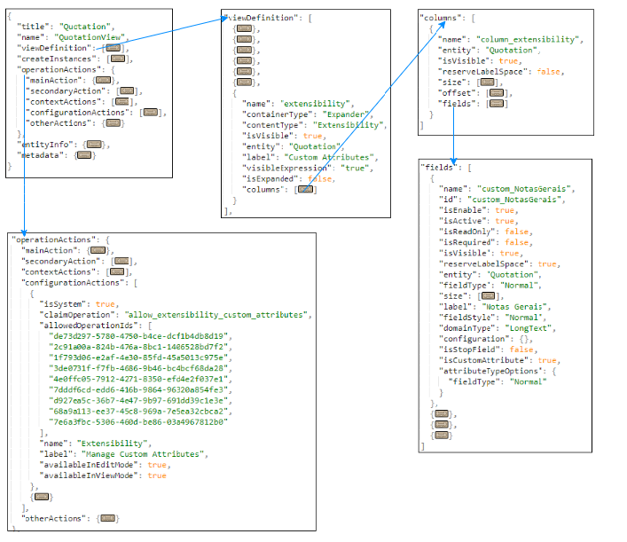627x542 pixels.
Task: Click the "custom_NotasGerais" name value
Action: (524, 189)
